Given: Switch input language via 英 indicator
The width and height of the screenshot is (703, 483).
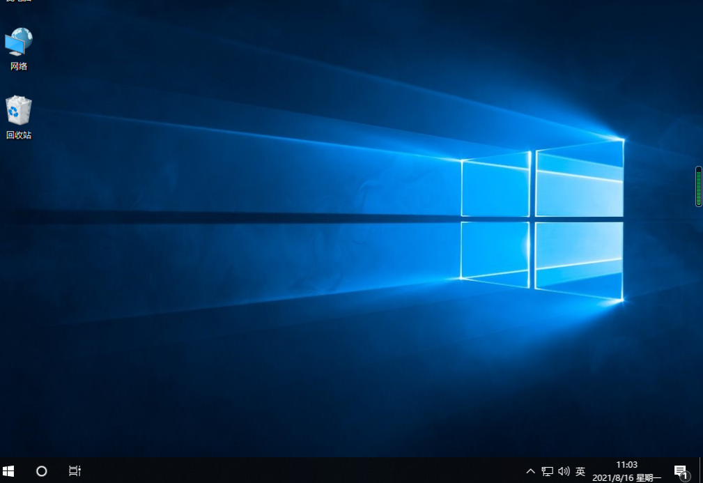Looking at the screenshot, I should (x=580, y=471).
